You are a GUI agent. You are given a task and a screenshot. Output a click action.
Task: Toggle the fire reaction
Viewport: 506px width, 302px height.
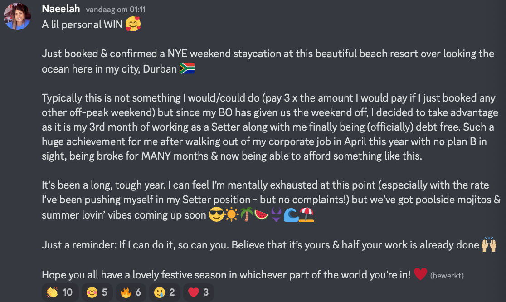[x=131, y=292]
